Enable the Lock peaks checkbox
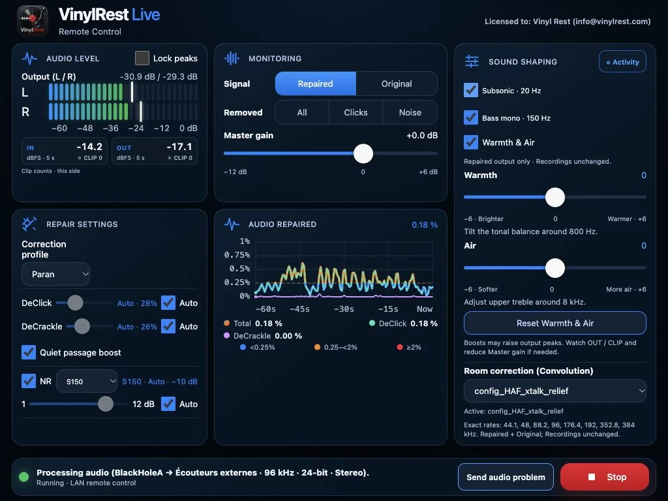This screenshot has width=668, height=501. pos(142,58)
